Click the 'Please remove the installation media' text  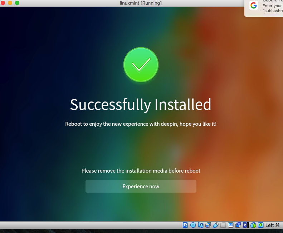pos(141,170)
